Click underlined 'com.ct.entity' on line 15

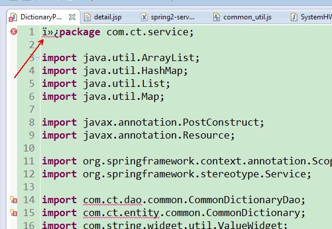coord(121,213)
